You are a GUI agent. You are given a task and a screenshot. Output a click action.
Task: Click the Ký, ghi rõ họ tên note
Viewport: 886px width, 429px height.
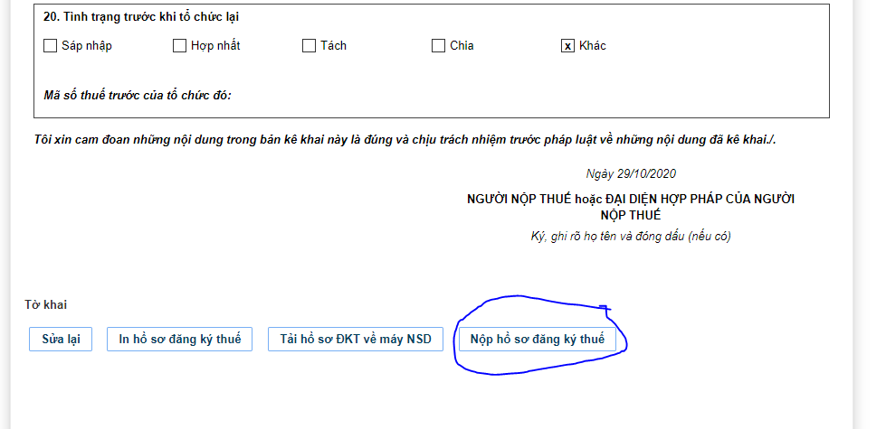point(631,237)
